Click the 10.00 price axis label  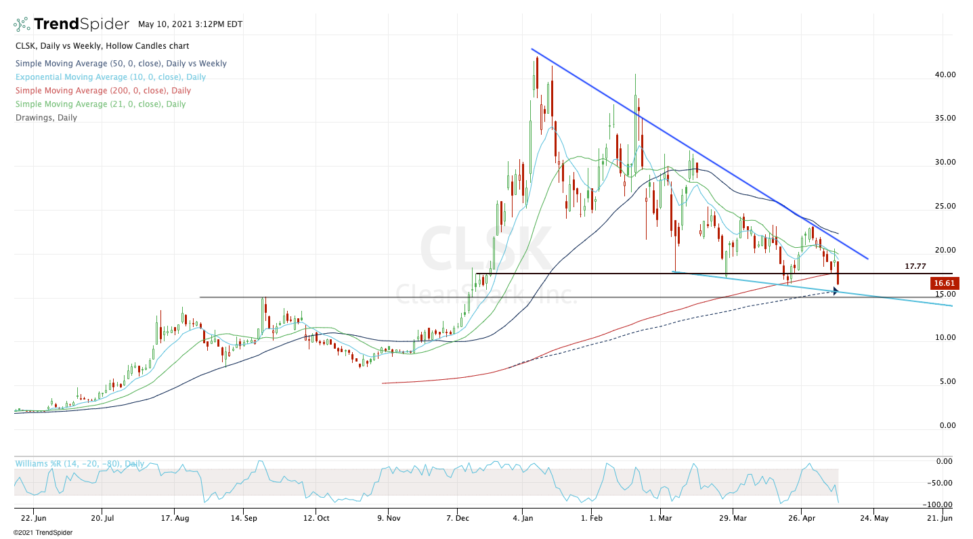click(945, 338)
